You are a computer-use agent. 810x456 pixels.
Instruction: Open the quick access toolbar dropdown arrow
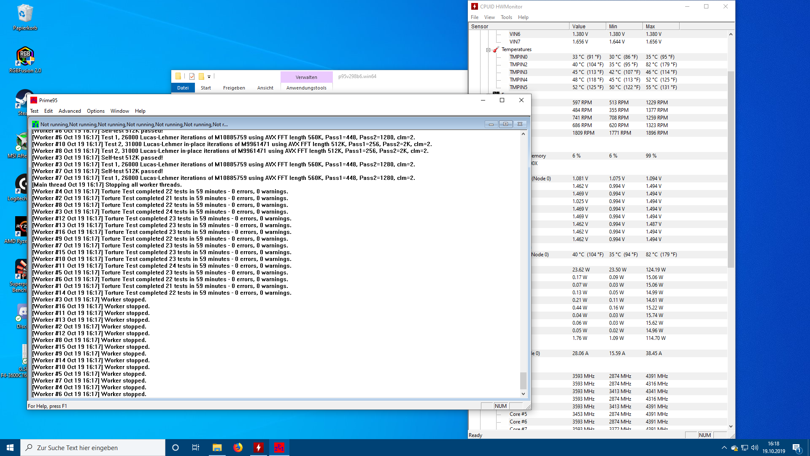click(209, 77)
